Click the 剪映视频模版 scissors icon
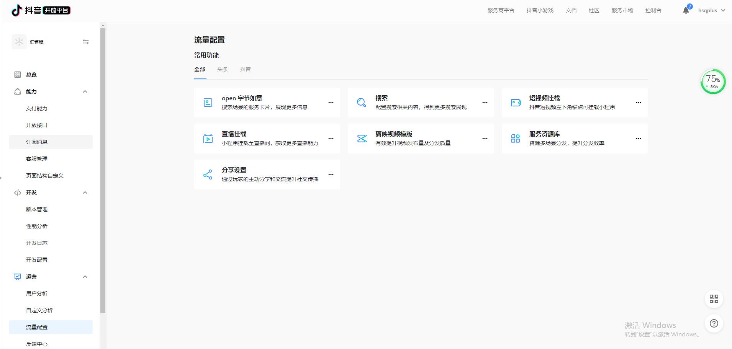This screenshot has height=349, width=732. (x=362, y=139)
